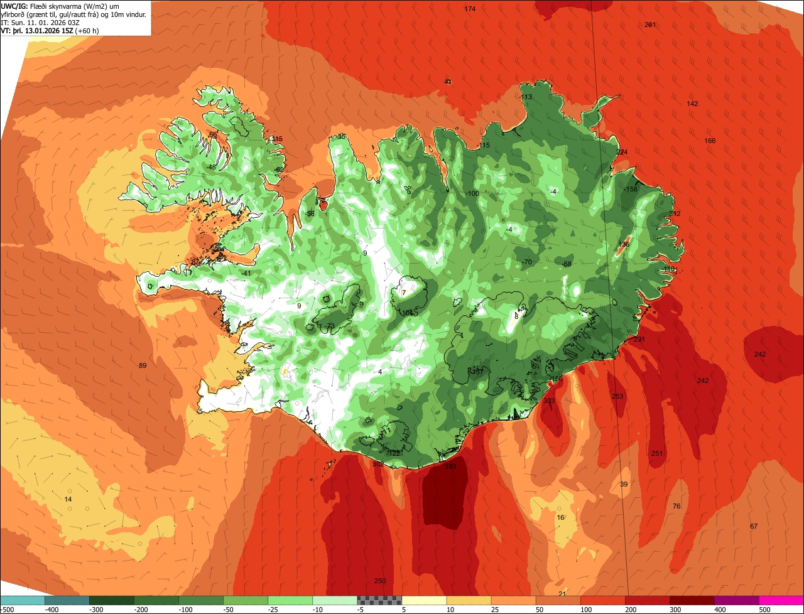Click the 104 value by the central glacier
The width and height of the screenshot is (804, 614).
[408, 313]
